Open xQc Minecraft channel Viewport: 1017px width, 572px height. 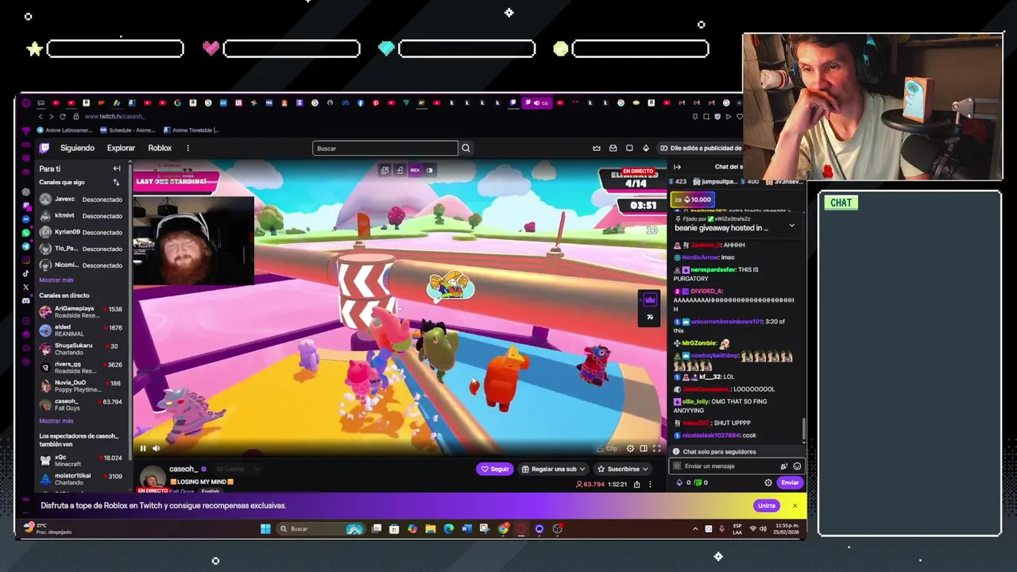pyautogui.click(x=81, y=461)
